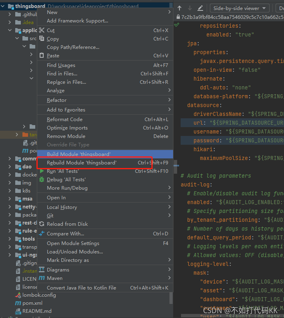284x318 pixels.
Task: Choose Load/Unload Modules...
Action: [105, 252]
